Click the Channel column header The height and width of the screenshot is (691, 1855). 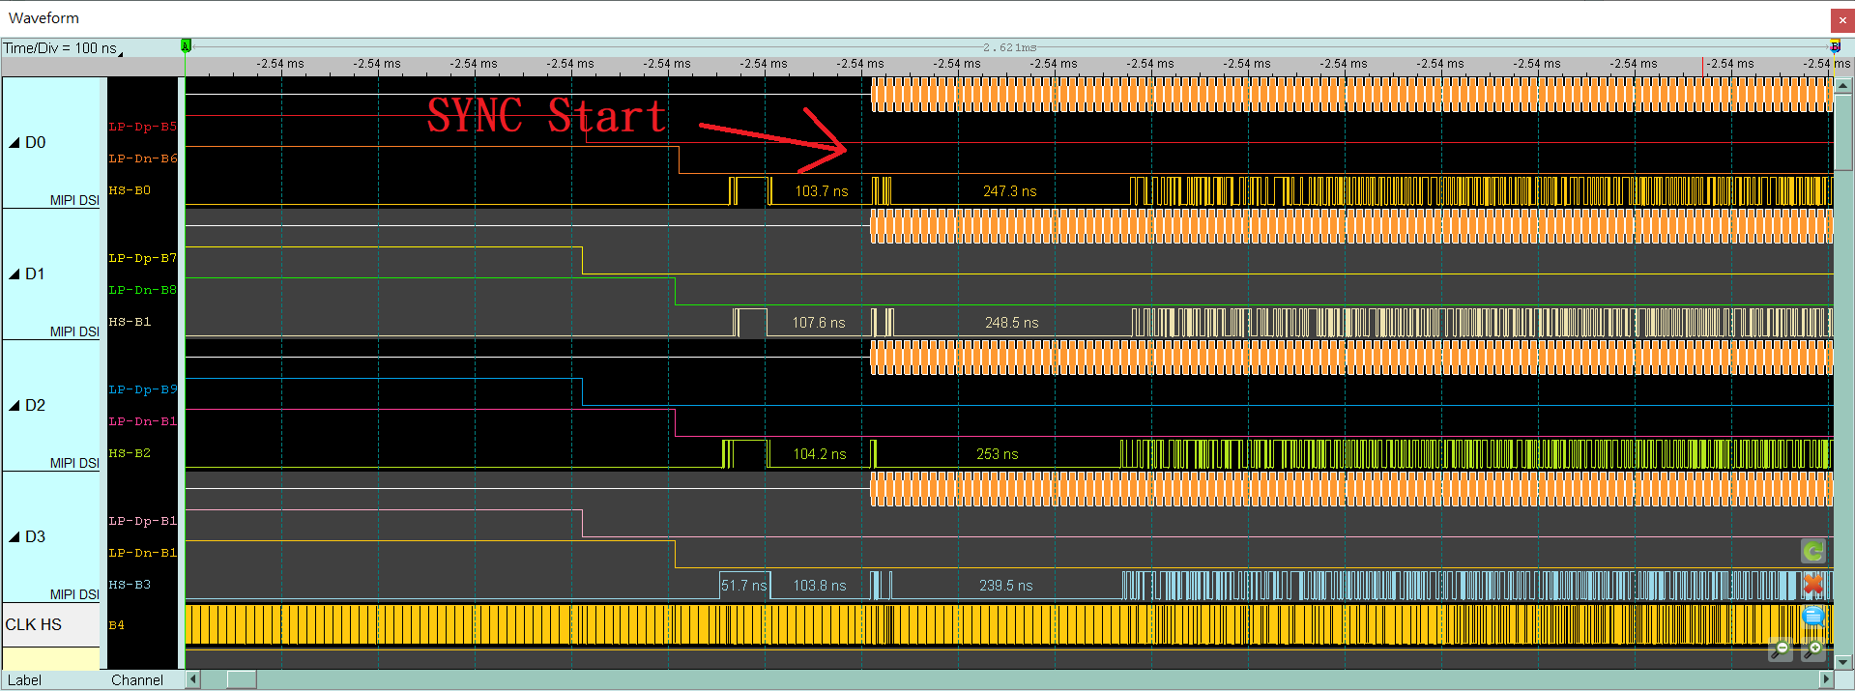[137, 680]
